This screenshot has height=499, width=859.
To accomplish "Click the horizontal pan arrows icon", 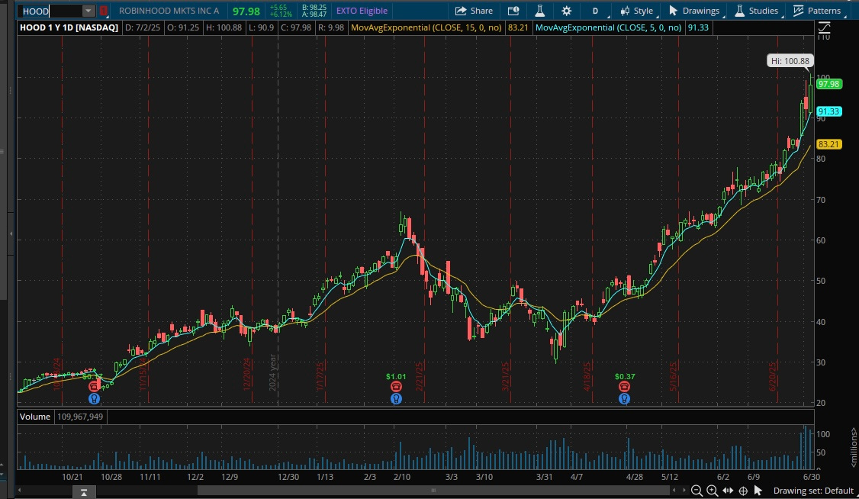I will point(728,491).
